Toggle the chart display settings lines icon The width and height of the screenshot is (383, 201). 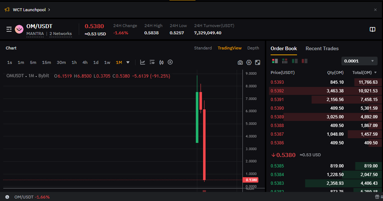pos(152,62)
